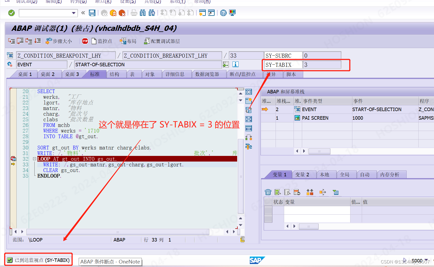This screenshot has height=267, width=434.
Task: Switch to 结构 tab
Action: [x=114, y=74]
